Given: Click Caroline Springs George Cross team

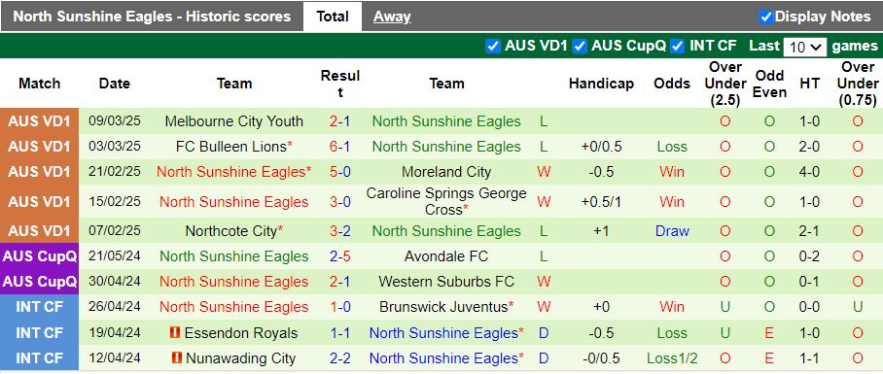Looking at the screenshot, I should pos(446,202).
